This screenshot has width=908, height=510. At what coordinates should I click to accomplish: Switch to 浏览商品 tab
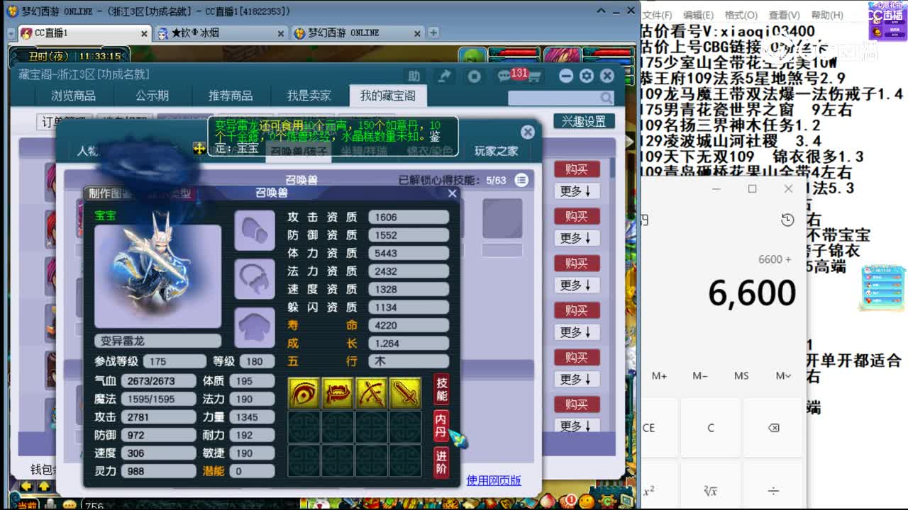74,96
